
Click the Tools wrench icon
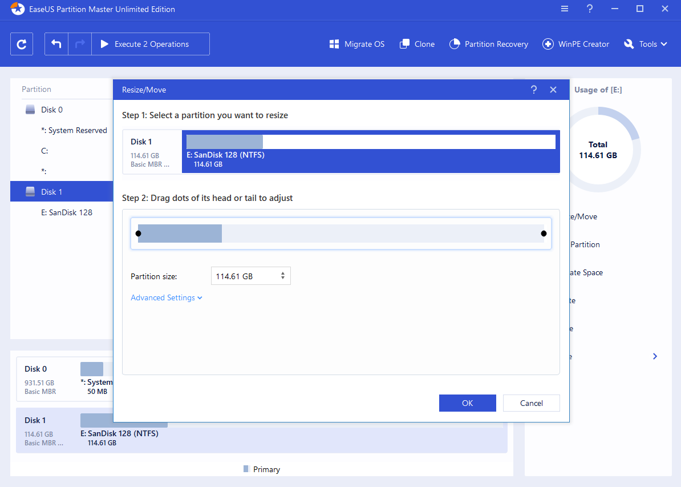pyautogui.click(x=629, y=44)
